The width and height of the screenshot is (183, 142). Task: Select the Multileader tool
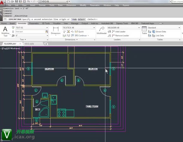(x=102, y=31)
